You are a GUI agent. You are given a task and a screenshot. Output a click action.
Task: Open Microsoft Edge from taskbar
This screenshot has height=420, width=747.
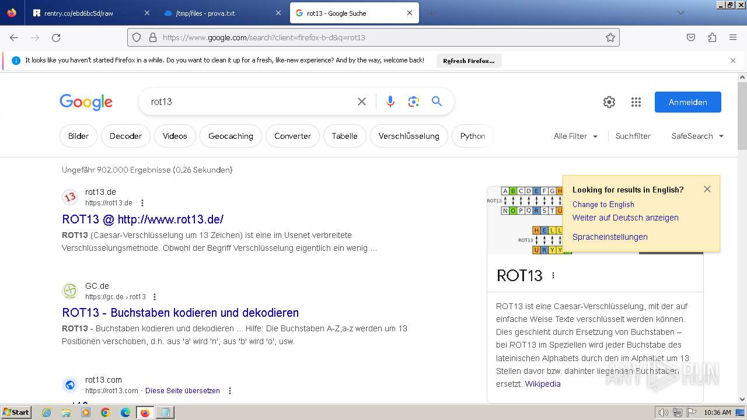point(125,412)
